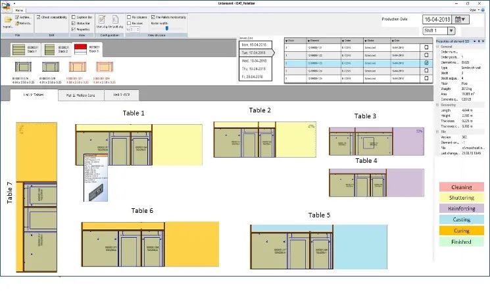Toggle the Check compatibility checkbox
The image size is (490, 291).
pyautogui.click(x=38, y=17)
